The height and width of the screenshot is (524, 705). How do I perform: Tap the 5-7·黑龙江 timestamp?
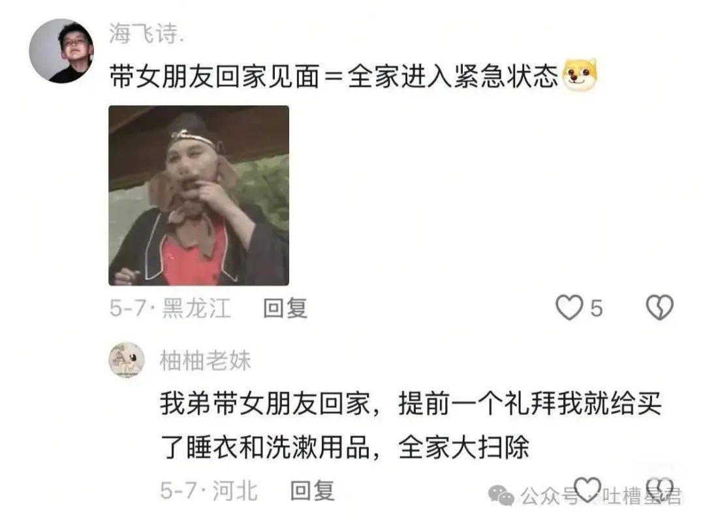click(170, 308)
